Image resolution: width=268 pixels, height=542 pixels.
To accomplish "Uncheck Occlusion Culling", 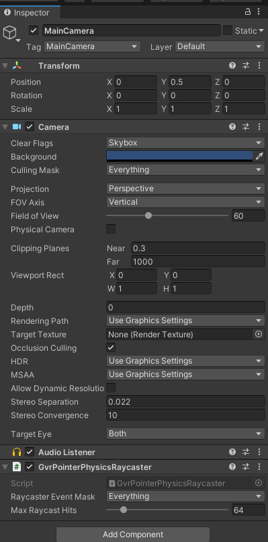I will click(111, 347).
